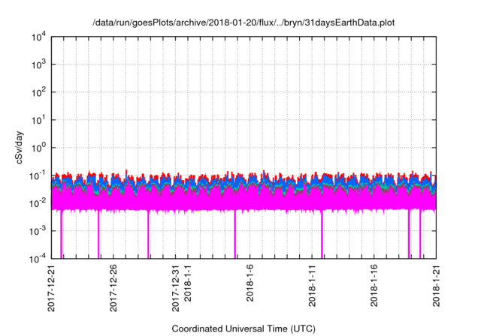Click the 10^3 y-axis tick label
The image size is (481, 336).
(38, 65)
